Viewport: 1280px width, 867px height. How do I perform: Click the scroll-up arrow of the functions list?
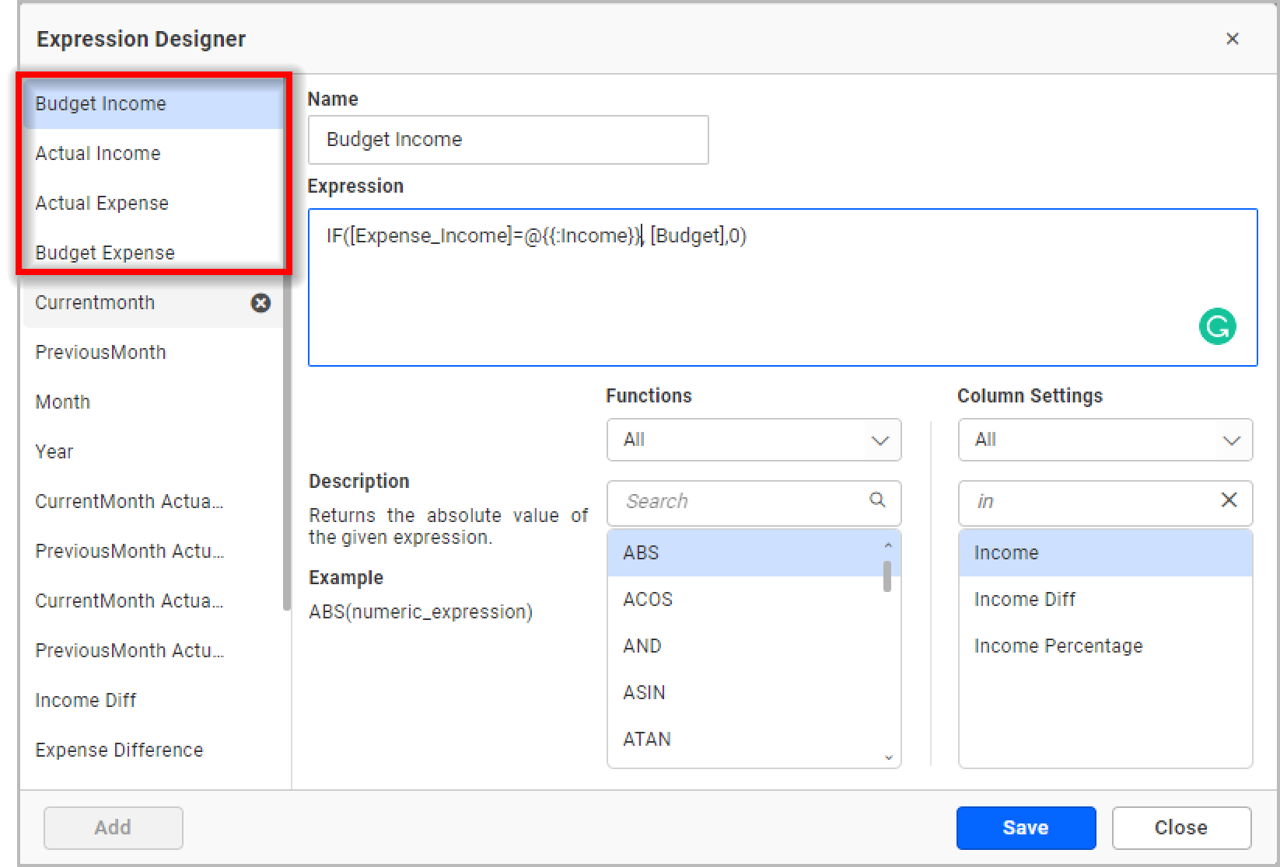(887, 545)
